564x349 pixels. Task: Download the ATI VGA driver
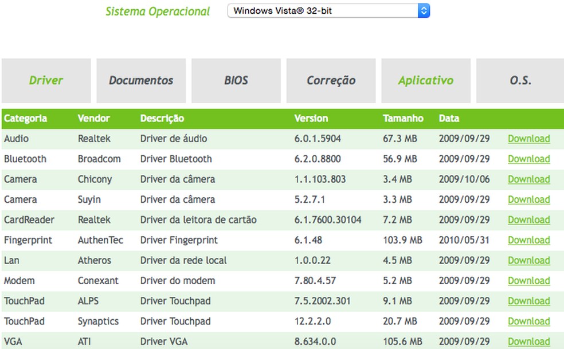point(528,342)
